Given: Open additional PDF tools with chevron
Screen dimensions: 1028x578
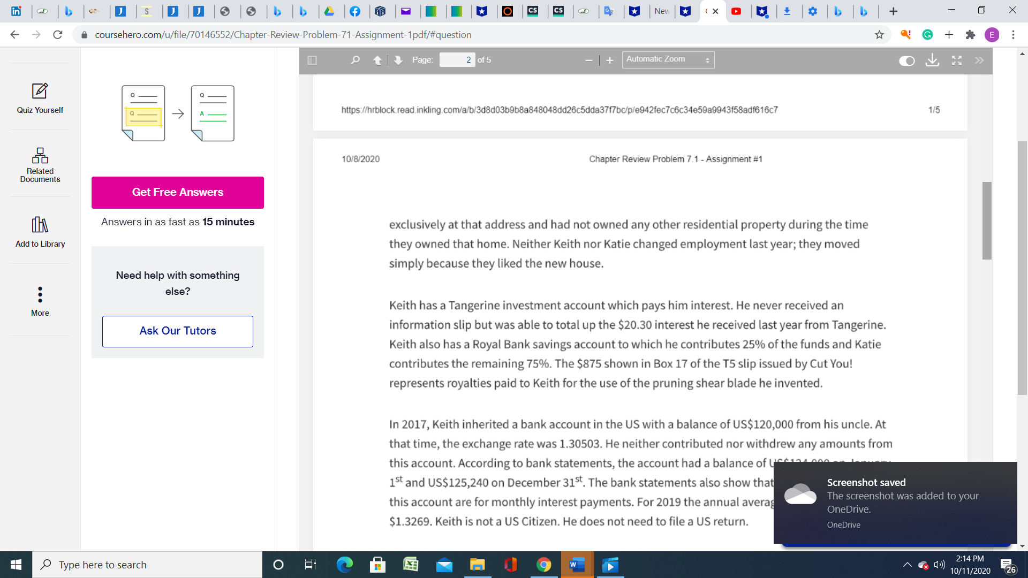Looking at the screenshot, I should (980, 60).
